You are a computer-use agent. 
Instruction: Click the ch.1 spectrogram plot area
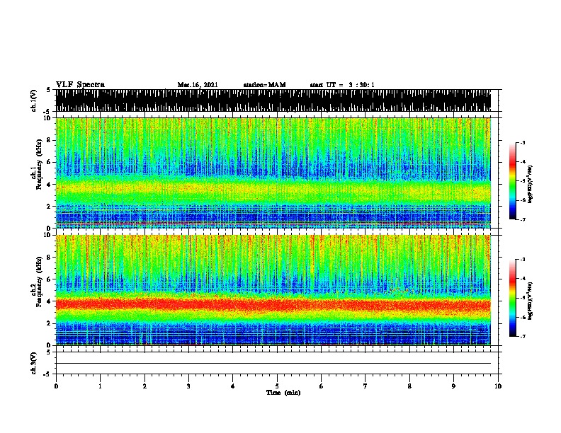point(273,173)
